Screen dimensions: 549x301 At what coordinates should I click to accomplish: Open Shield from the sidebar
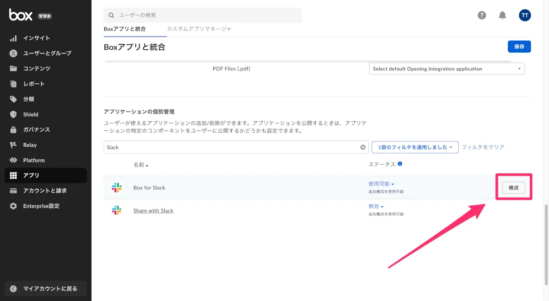(31, 114)
